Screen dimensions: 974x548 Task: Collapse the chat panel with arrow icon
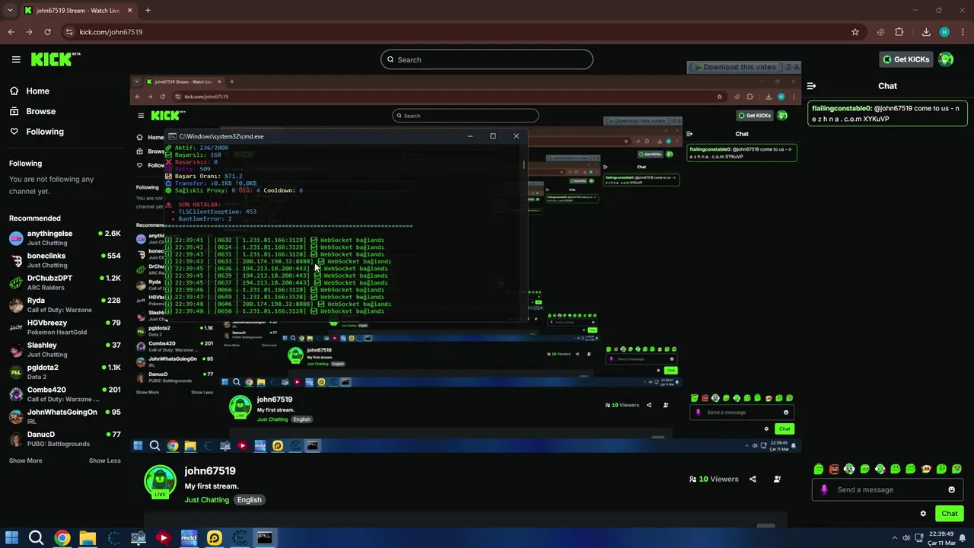(811, 86)
